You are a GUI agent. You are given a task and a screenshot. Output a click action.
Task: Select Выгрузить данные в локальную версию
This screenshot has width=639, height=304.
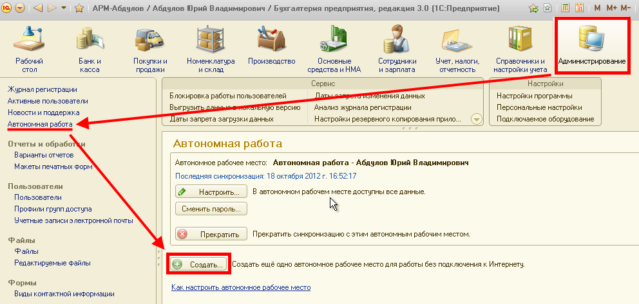pyautogui.click(x=235, y=108)
